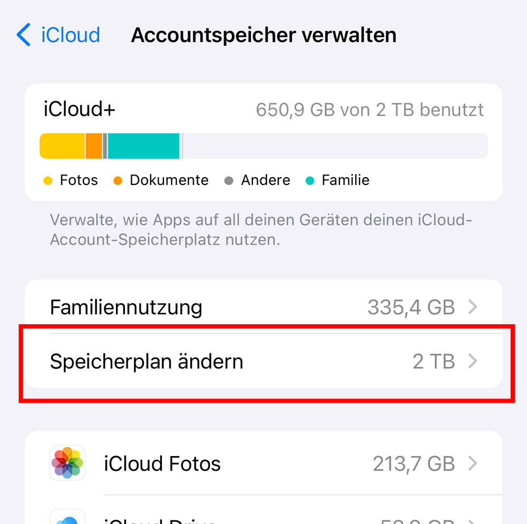Open iCloud Fotos storage details
This screenshot has width=527, height=524.
point(263,463)
